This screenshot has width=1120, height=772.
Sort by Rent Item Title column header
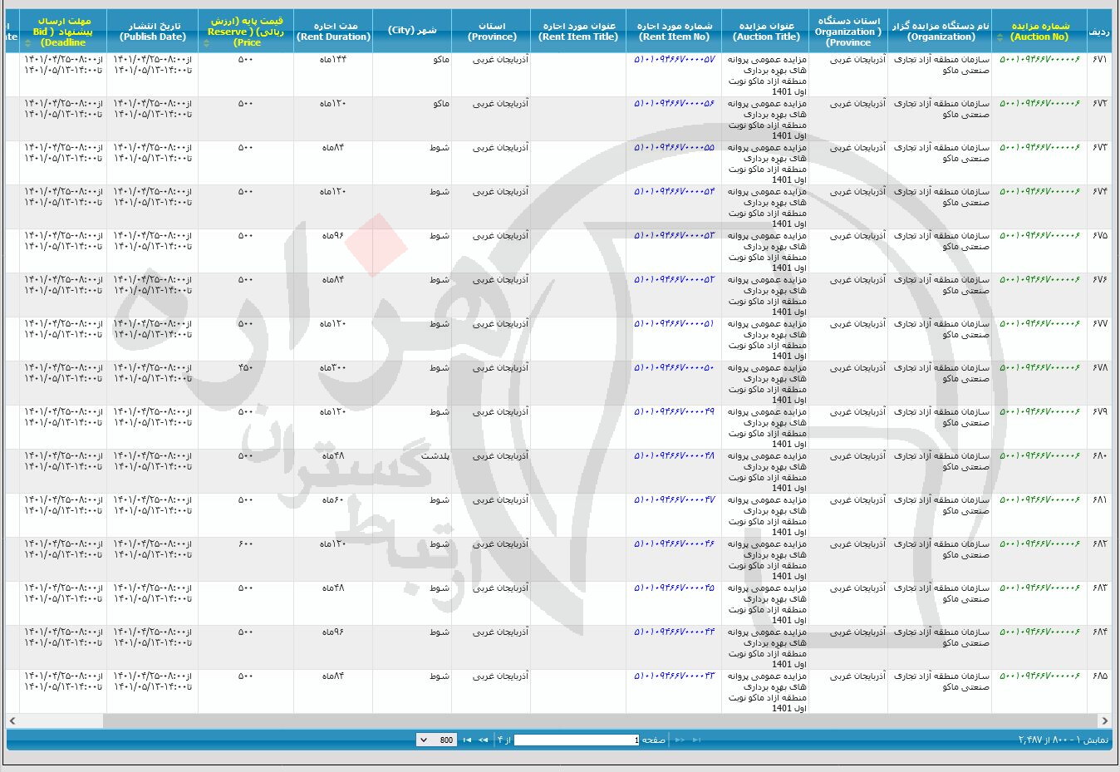tap(578, 32)
